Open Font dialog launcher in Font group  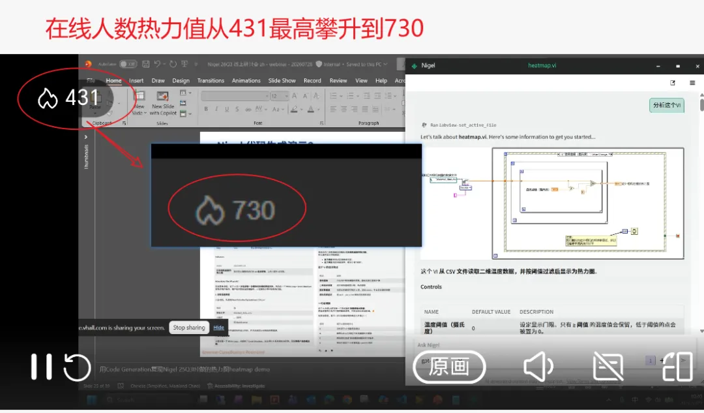tap(321, 123)
